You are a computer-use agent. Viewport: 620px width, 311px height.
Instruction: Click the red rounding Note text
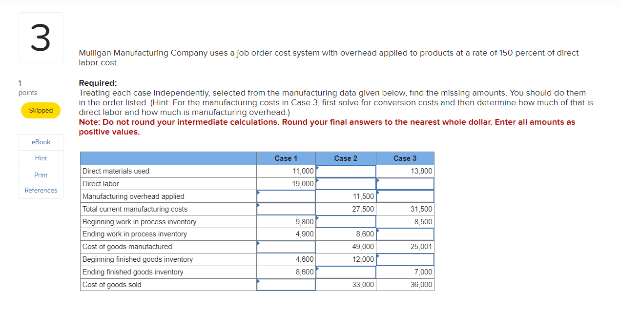point(327,127)
